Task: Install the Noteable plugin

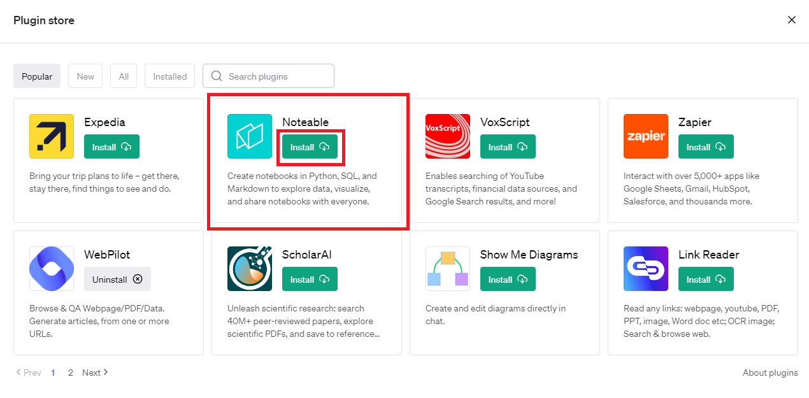Action: (310, 147)
